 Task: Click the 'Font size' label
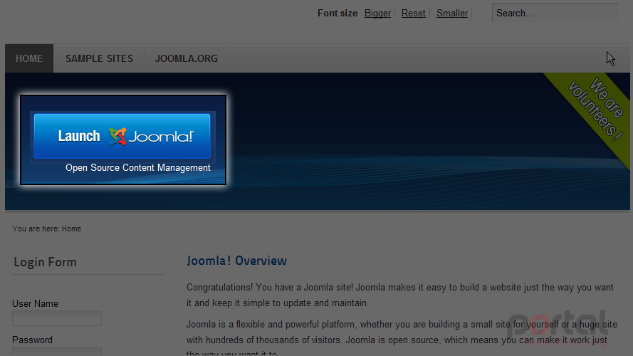(x=338, y=14)
